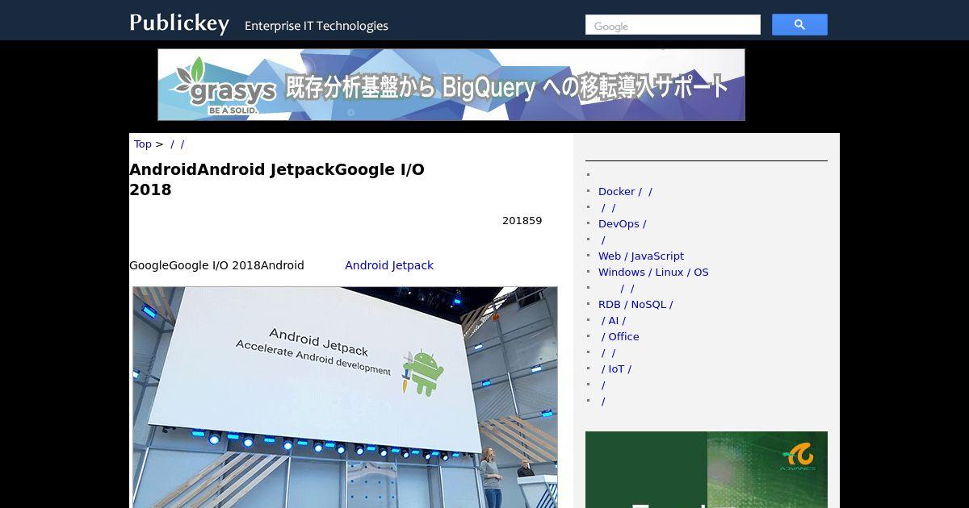Click the Advance sidebar advertisement
This screenshot has height=508, width=969.
coord(707,469)
